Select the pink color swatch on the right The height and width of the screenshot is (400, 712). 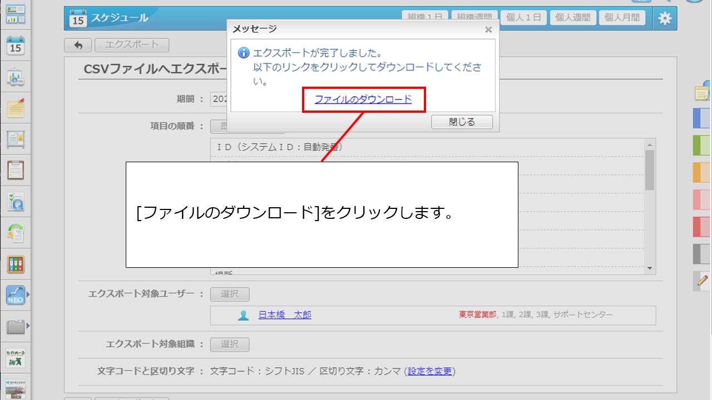[702, 199]
